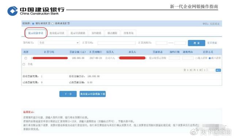Tick the checkbox in the first bill row
Screen dimensions: 234x138
26,58
